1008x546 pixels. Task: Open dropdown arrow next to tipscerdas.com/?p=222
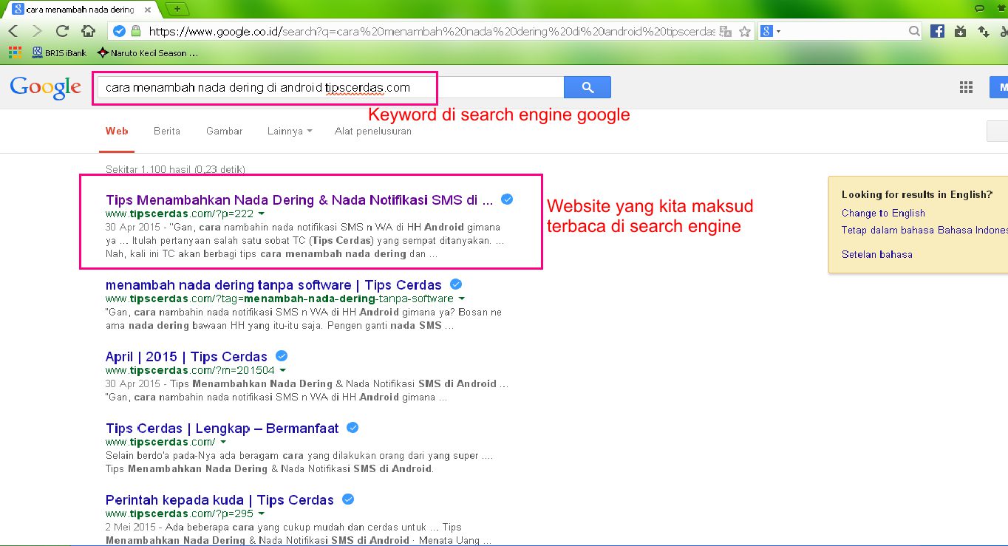click(262, 214)
